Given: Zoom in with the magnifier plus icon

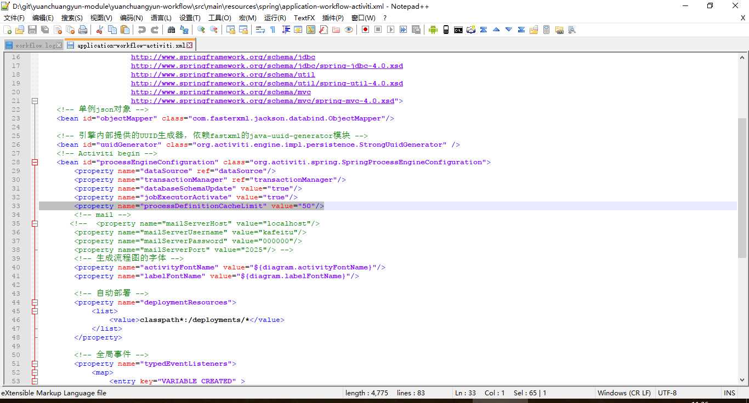Looking at the screenshot, I should click(201, 30).
